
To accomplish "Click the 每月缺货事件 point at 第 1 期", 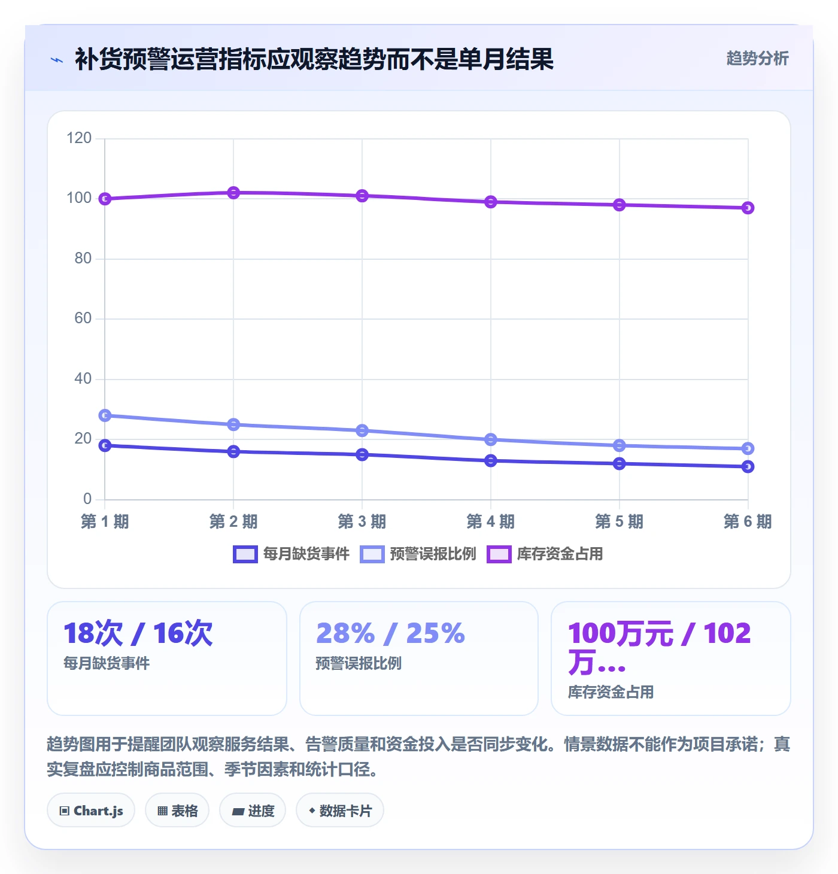I will (105, 445).
